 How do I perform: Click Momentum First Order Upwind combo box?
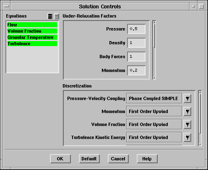pos(154,111)
